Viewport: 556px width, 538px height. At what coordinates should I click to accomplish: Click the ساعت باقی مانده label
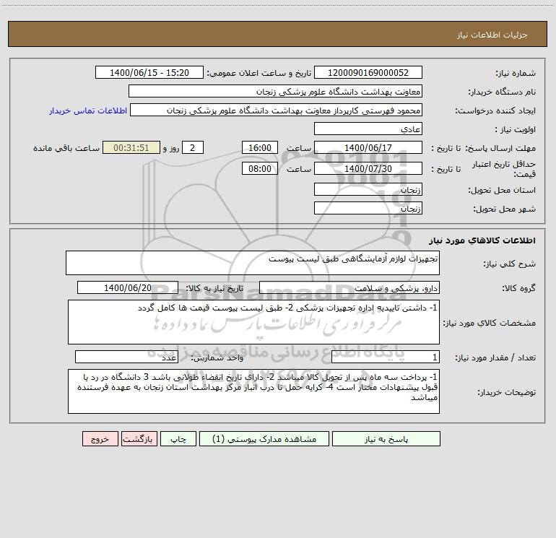click(x=66, y=148)
